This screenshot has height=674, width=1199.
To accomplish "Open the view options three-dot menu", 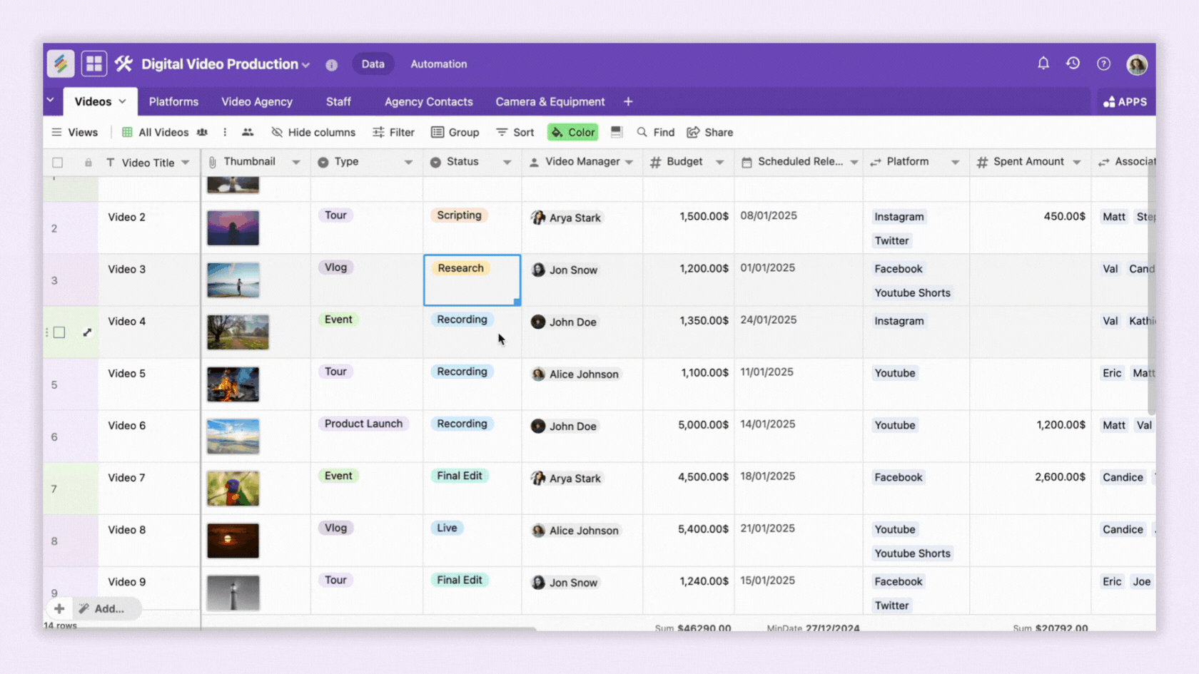I will click(x=225, y=132).
